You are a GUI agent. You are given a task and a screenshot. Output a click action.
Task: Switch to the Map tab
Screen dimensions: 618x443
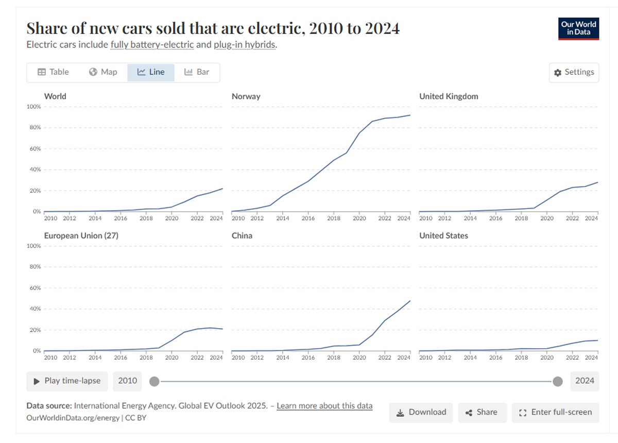(x=103, y=72)
